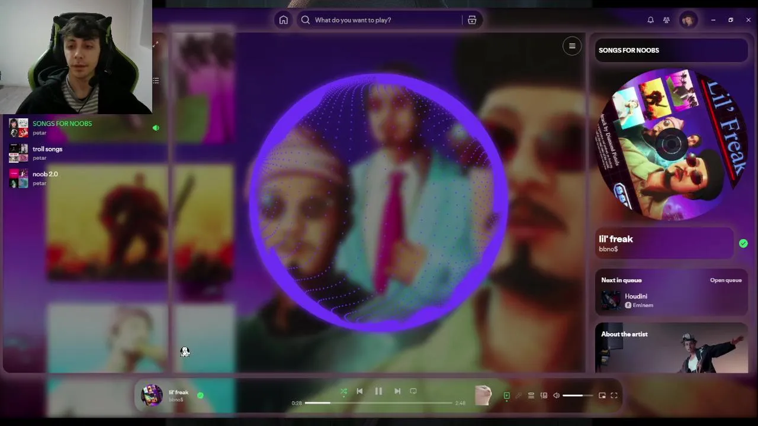Screen dimensions: 758x426
Task: Open Eminem artist link in the queue
Action: 643,305
